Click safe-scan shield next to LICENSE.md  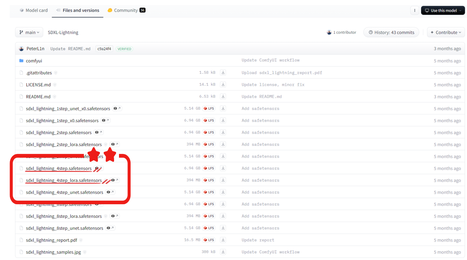(55, 85)
